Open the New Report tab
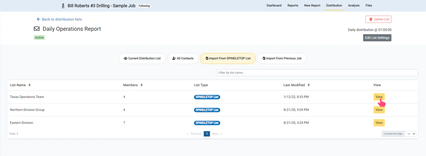Viewport: 426px width, 156px height. coord(312,6)
